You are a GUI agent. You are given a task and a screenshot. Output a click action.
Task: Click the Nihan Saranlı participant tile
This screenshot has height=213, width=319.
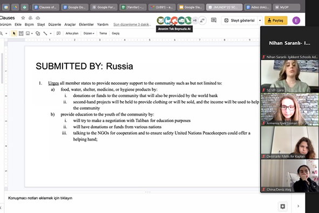[290, 43]
